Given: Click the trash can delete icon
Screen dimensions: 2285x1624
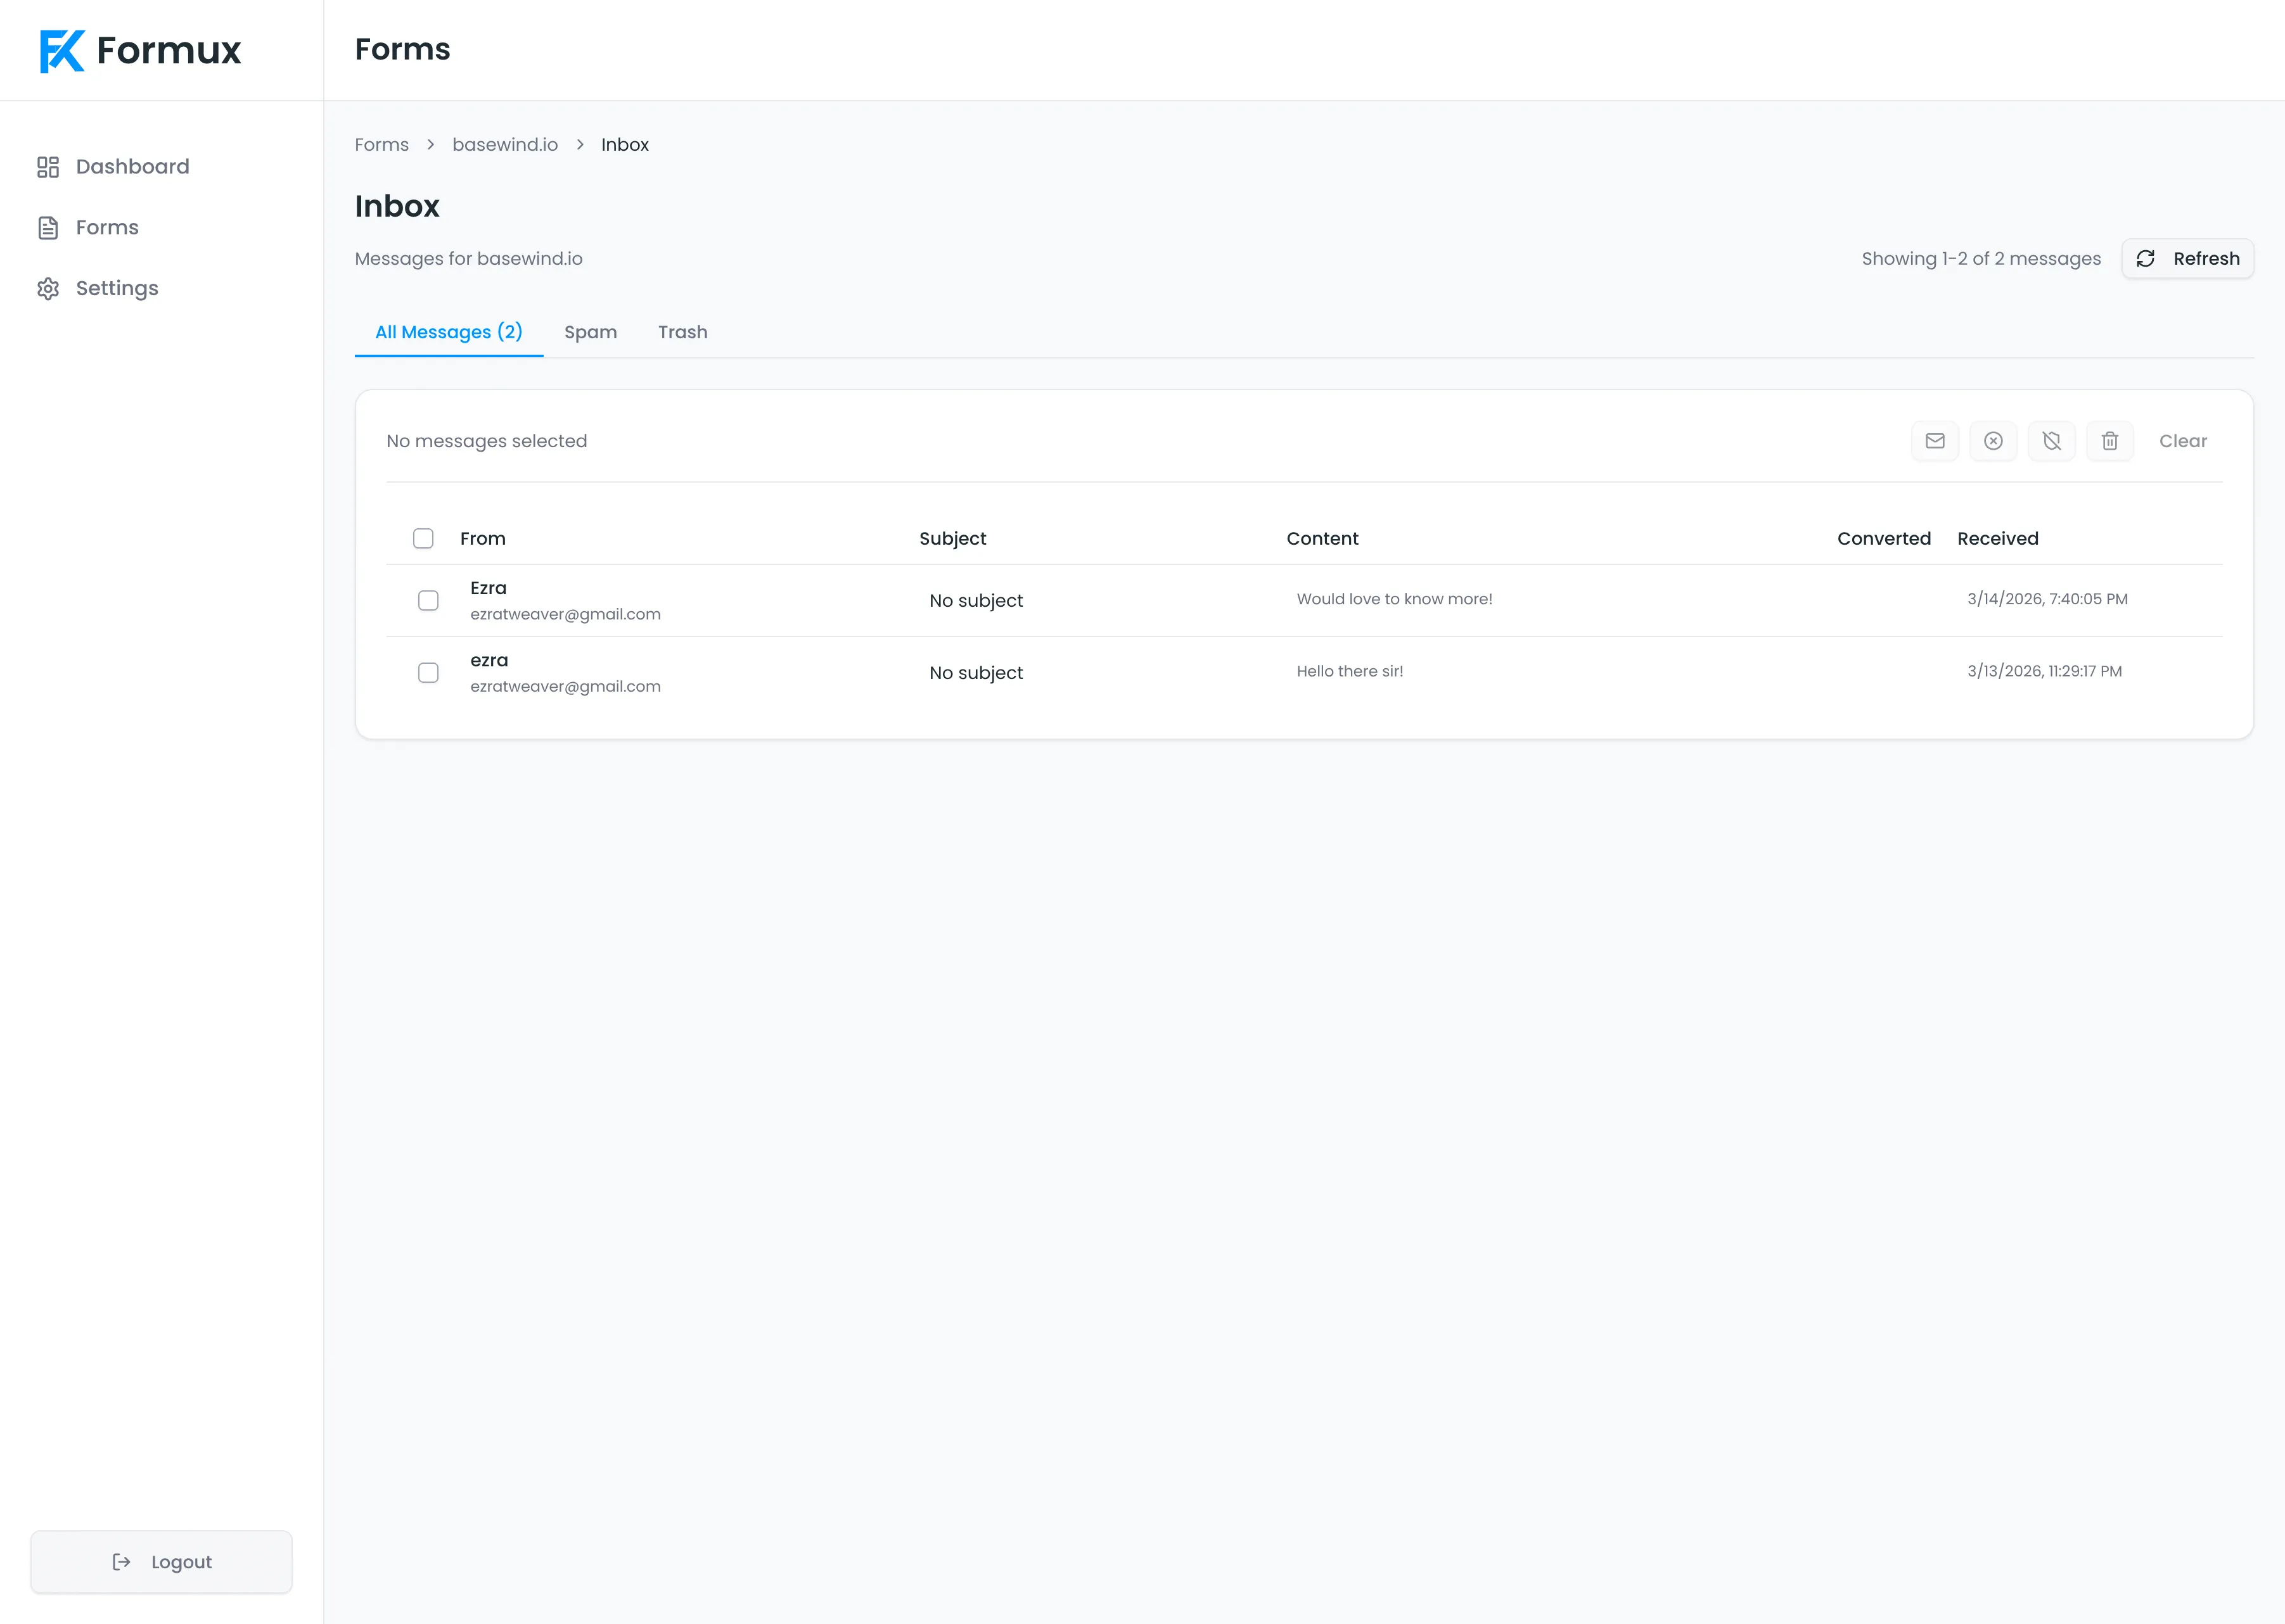Looking at the screenshot, I should point(2110,441).
